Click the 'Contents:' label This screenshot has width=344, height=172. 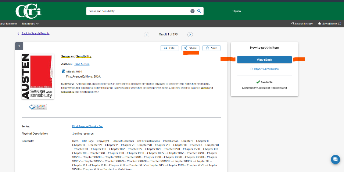point(28,141)
